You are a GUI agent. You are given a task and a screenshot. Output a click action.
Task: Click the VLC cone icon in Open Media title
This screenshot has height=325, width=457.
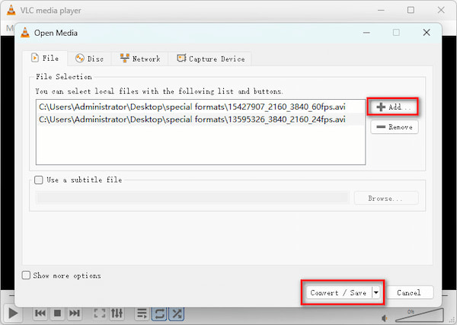pyautogui.click(x=25, y=33)
